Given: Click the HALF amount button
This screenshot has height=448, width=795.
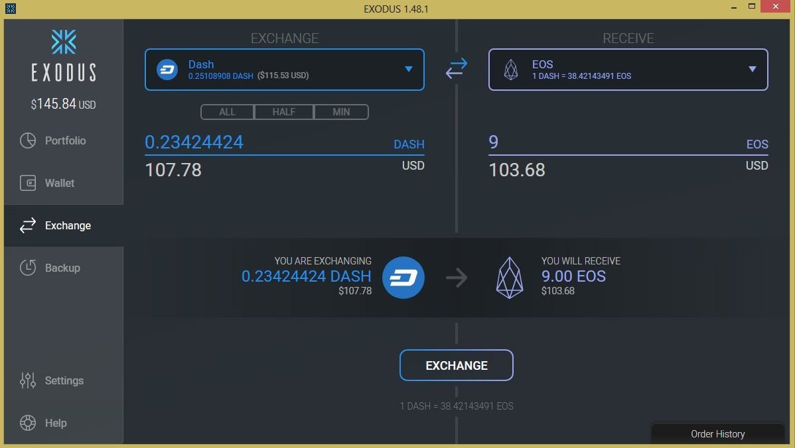Looking at the screenshot, I should pos(284,112).
